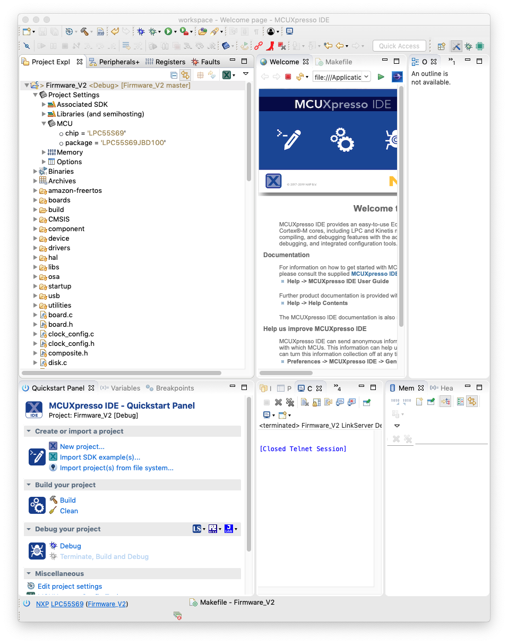This screenshot has height=644, width=508.
Task: Collapse the MCU node
Action: coord(44,123)
